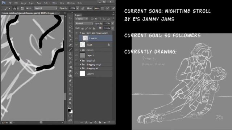The width and height of the screenshot is (232, 130).
Task: Select the Hand tool
Action: (70, 99)
